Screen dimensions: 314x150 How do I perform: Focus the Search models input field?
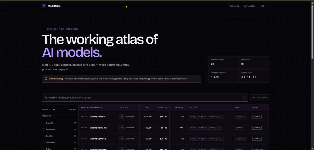[x=145, y=98]
